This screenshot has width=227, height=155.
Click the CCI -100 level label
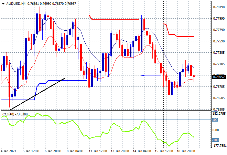click(215, 140)
